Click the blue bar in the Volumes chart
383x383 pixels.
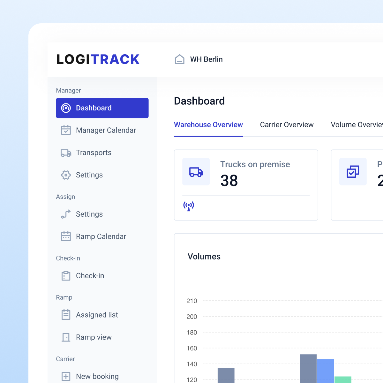pos(326,371)
